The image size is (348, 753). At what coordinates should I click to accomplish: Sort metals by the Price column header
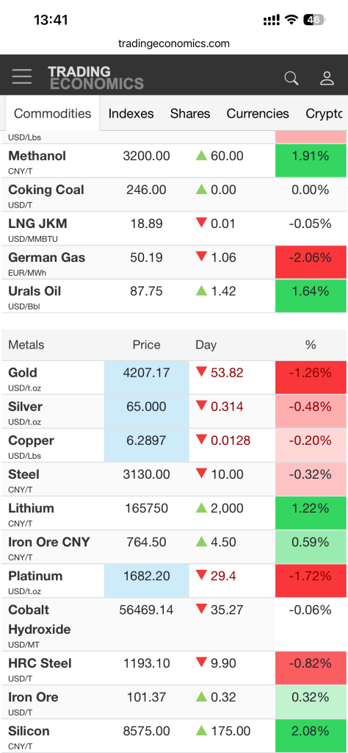tap(146, 345)
